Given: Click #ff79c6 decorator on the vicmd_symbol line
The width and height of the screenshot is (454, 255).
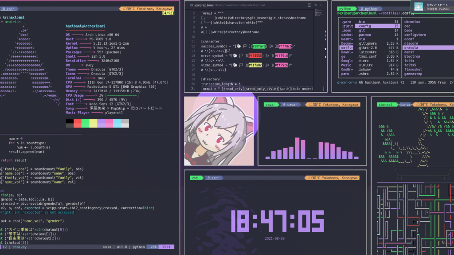Looking at the screenshot, I should point(282,65).
